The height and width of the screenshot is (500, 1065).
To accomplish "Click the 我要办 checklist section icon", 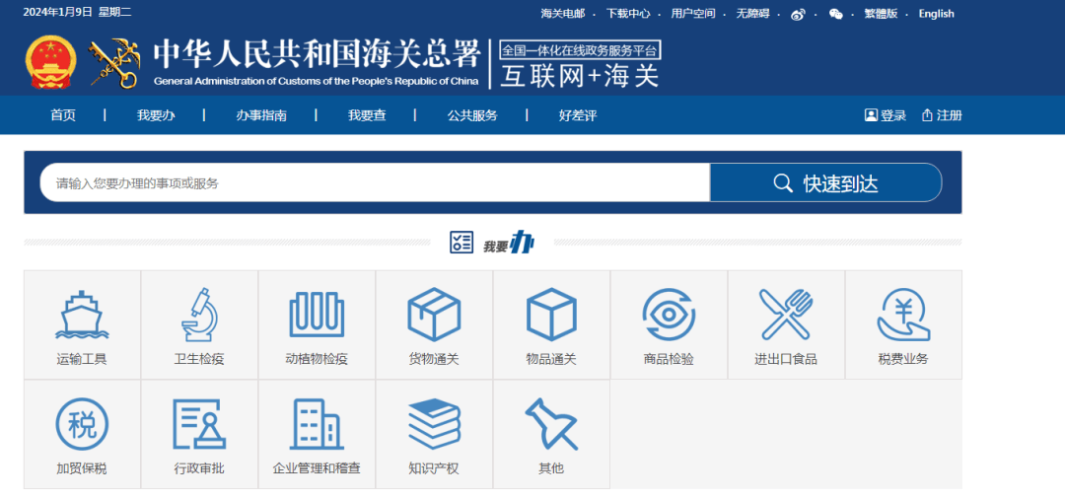I will coord(461,242).
